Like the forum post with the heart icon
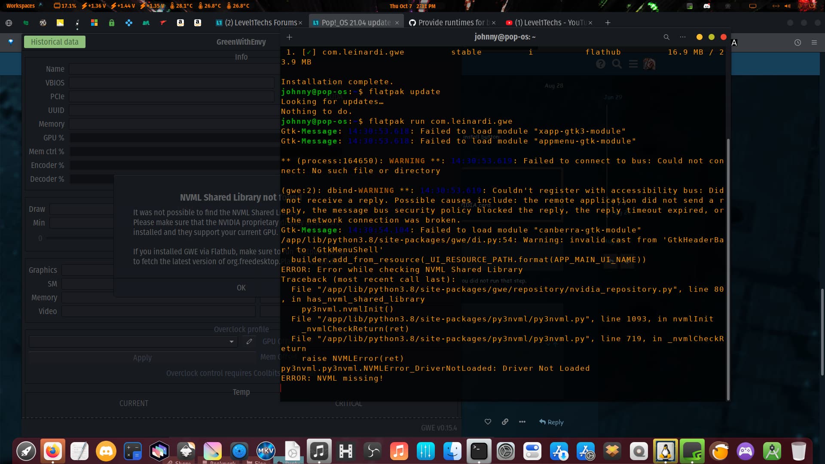This screenshot has width=825, height=464. [x=488, y=421]
